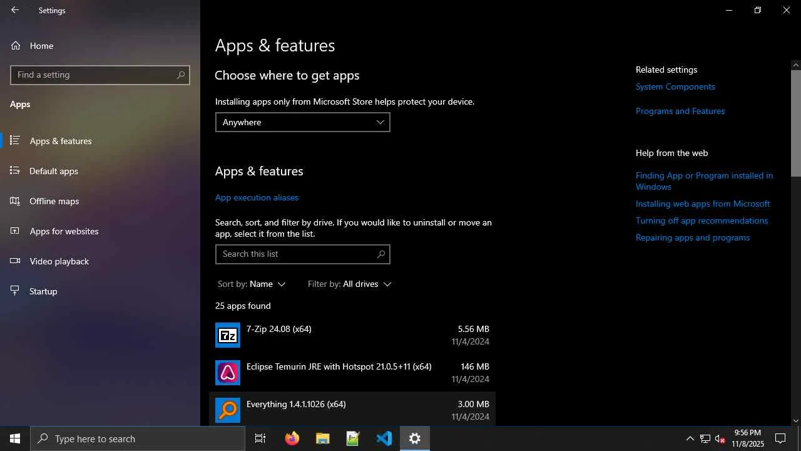Screen dimensions: 801x451
Task: Open App execution aliases link
Action: tap(257, 197)
